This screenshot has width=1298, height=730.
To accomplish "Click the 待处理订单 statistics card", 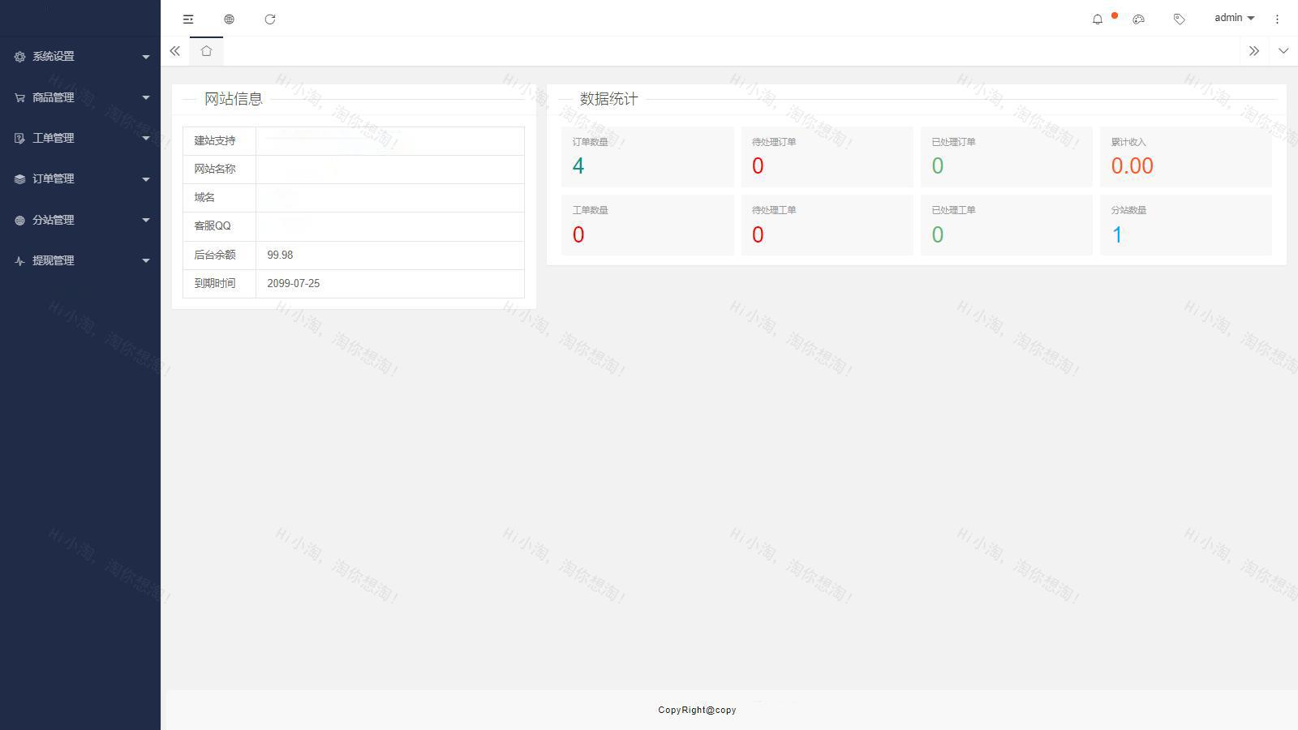I will (827, 157).
